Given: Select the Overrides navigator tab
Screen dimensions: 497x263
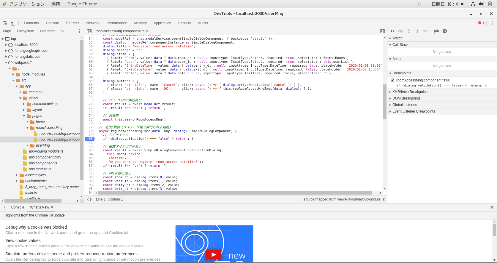Looking at the screenshot, I should pos(48,31).
